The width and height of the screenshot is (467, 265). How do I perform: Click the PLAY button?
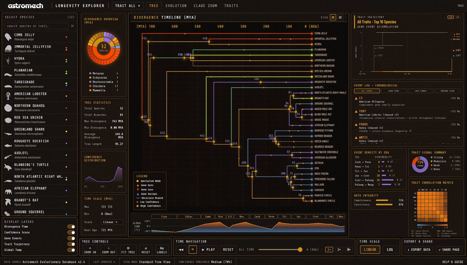[208, 250]
